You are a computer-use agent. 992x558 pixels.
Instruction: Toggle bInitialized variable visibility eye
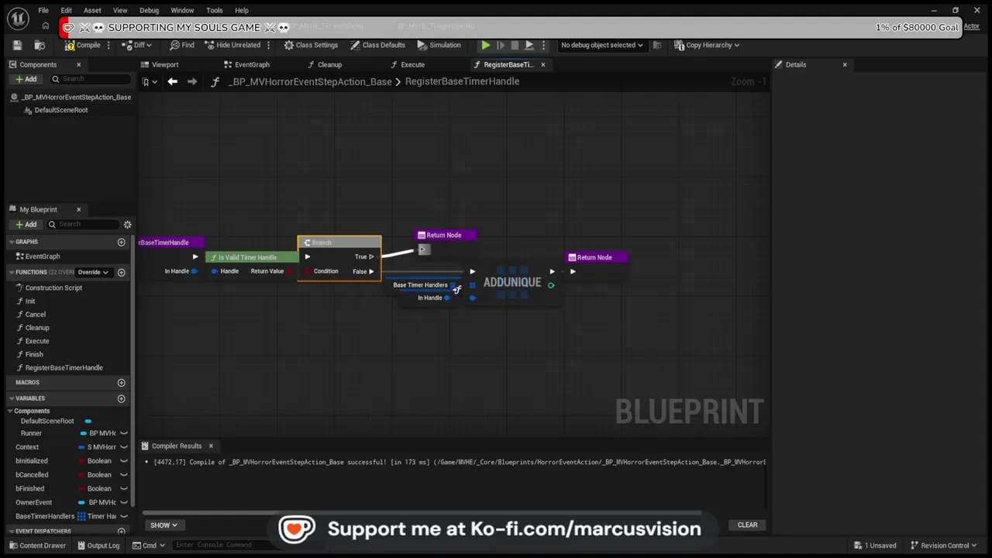click(124, 461)
